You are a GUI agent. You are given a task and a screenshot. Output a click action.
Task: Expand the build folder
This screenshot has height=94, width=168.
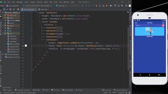coord(5,26)
